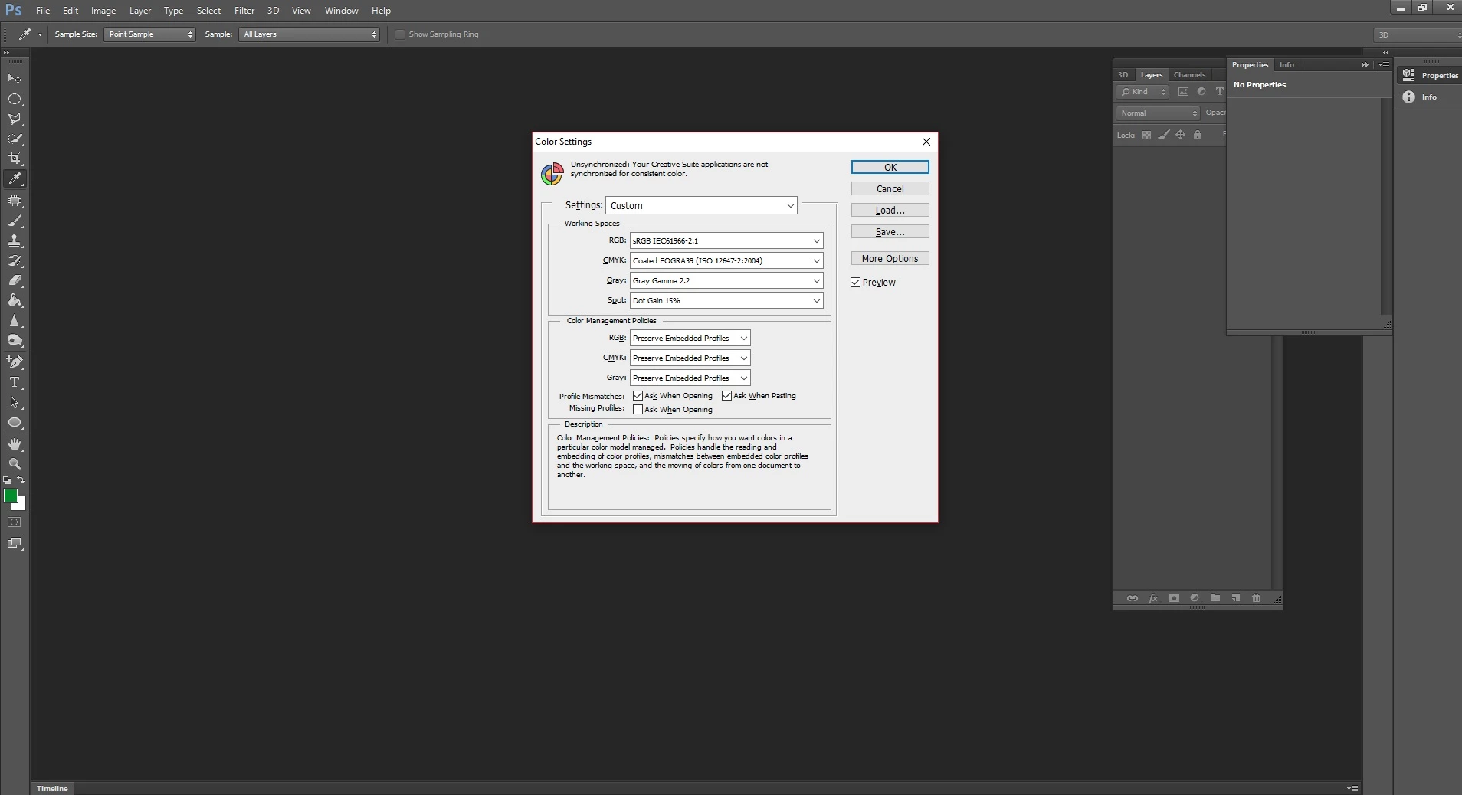This screenshot has height=795, width=1462.
Task: Click the Save... button
Action: (x=890, y=231)
